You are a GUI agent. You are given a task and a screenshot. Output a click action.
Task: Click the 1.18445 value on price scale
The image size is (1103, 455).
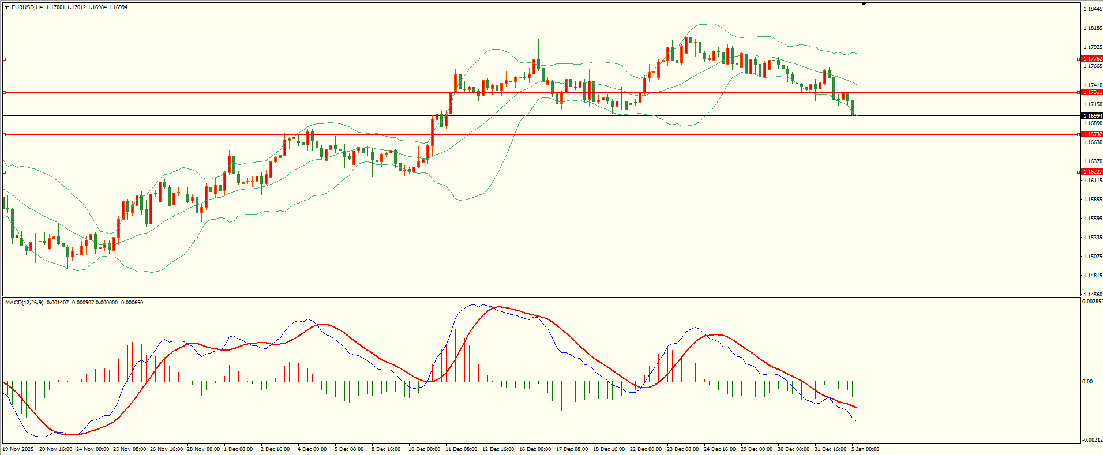[x=1093, y=9]
